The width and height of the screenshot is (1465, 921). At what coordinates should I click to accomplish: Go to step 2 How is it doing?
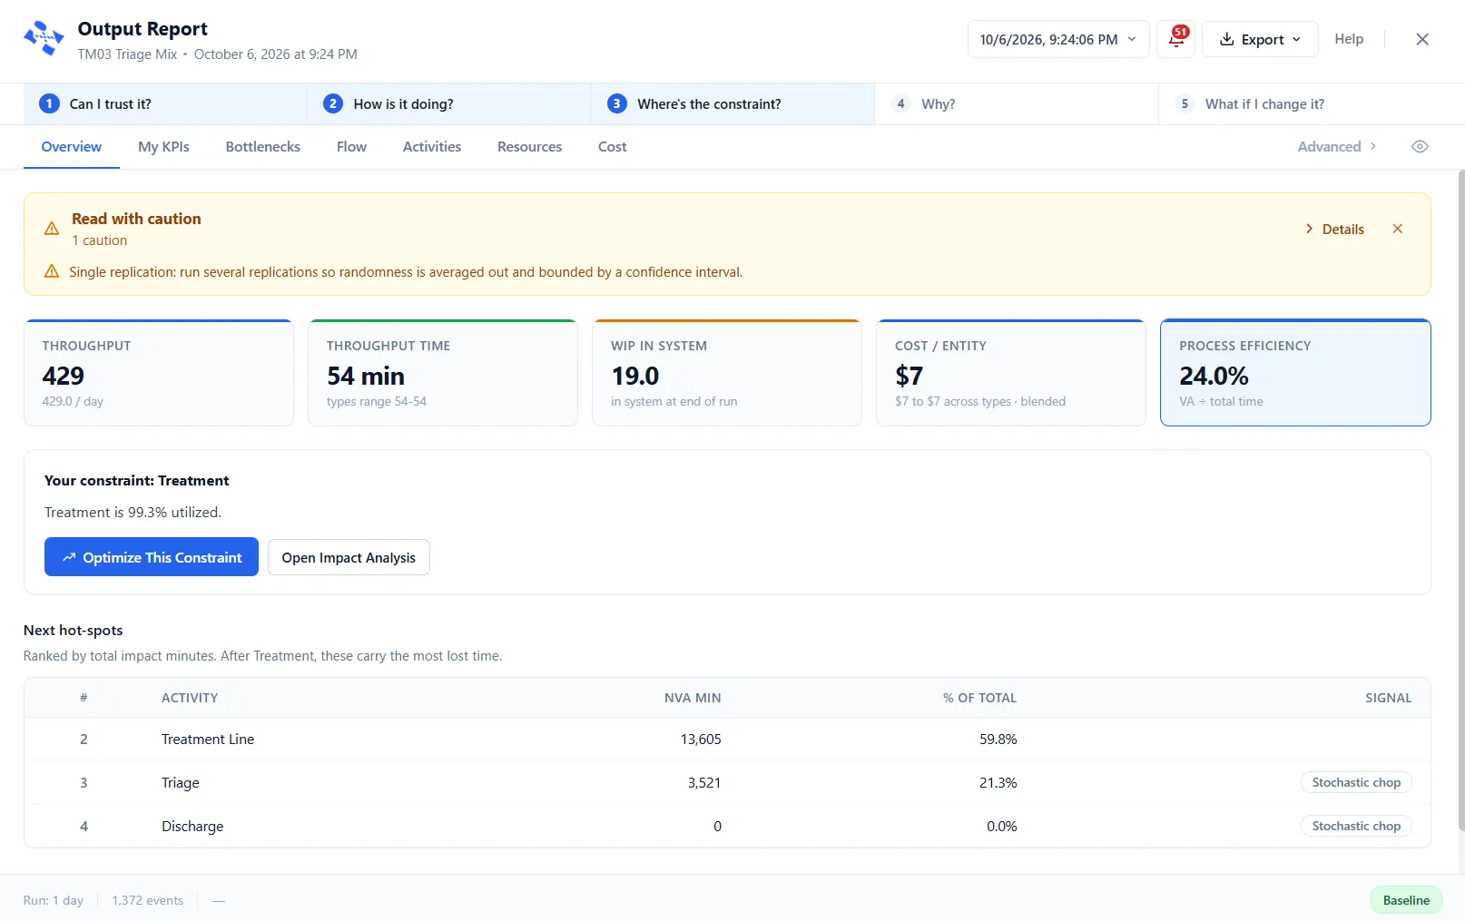point(448,104)
